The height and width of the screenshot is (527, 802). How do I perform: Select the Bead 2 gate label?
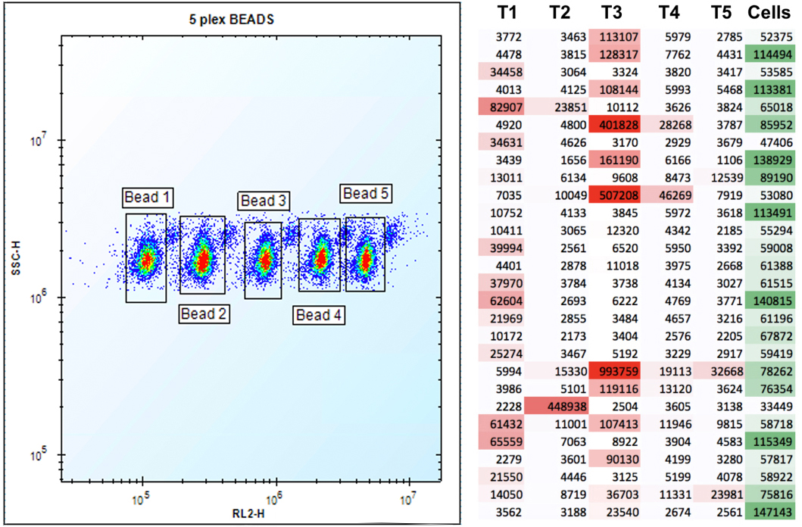pyautogui.click(x=203, y=313)
